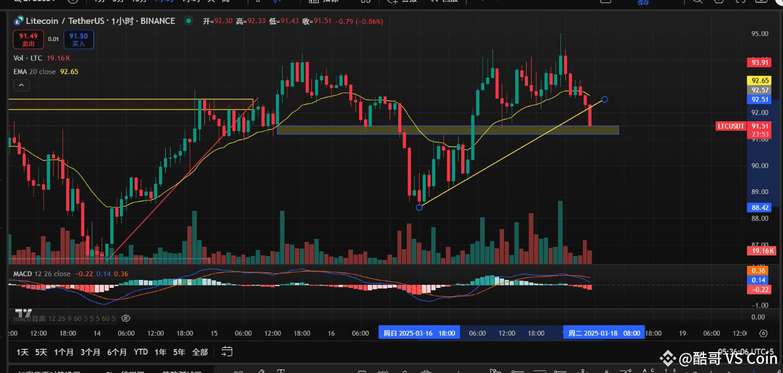The width and height of the screenshot is (783, 373).
Task: Select the 1天 time range
Action: tap(23, 352)
